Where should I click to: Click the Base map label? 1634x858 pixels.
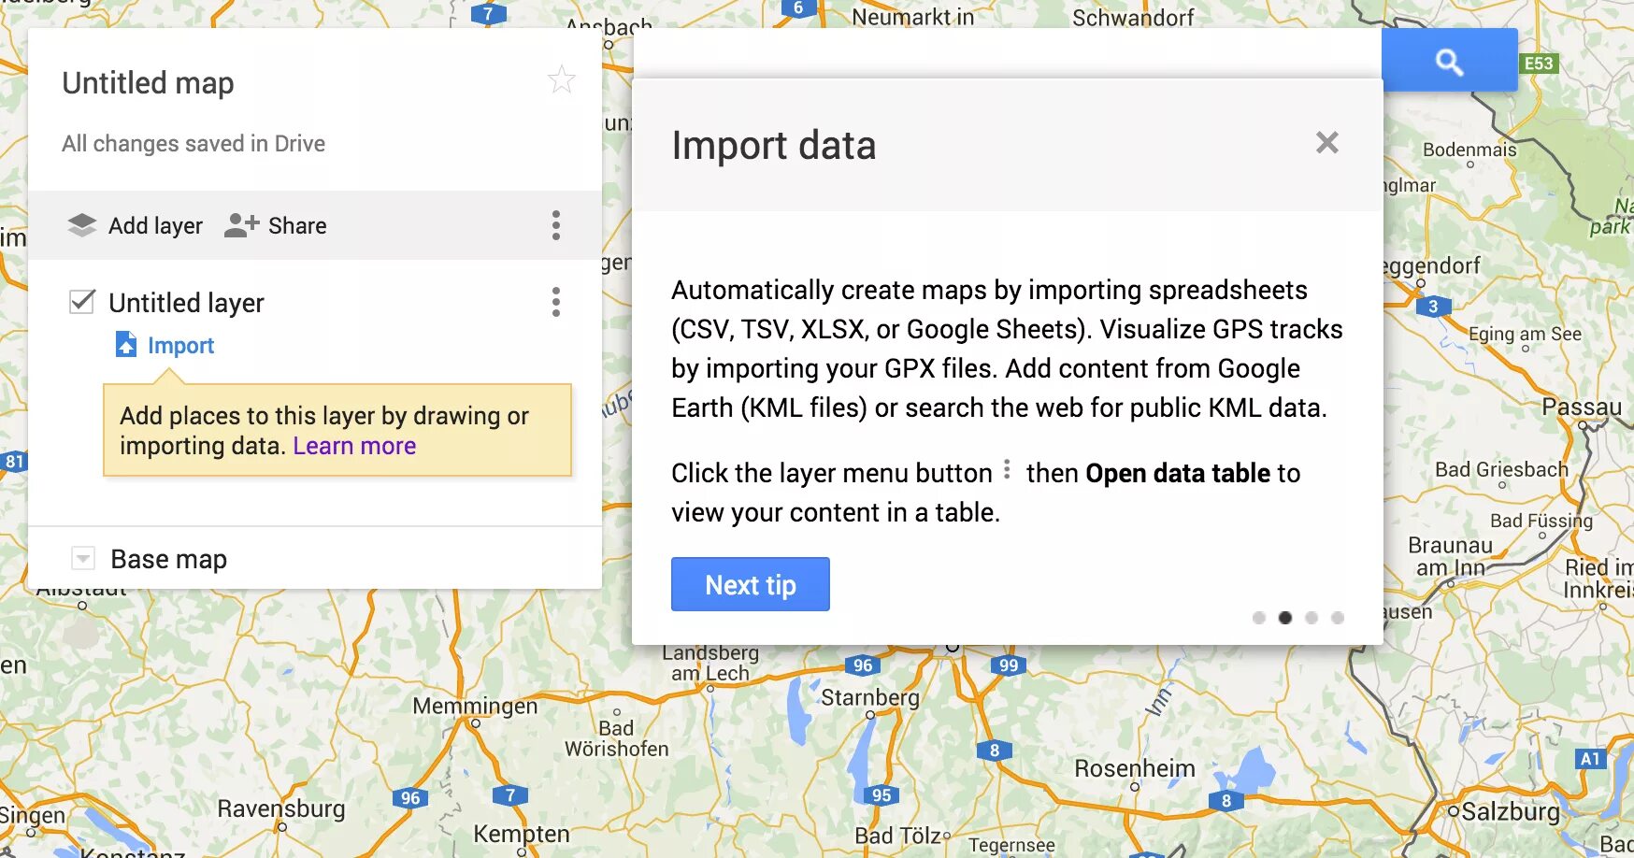click(169, 559)
